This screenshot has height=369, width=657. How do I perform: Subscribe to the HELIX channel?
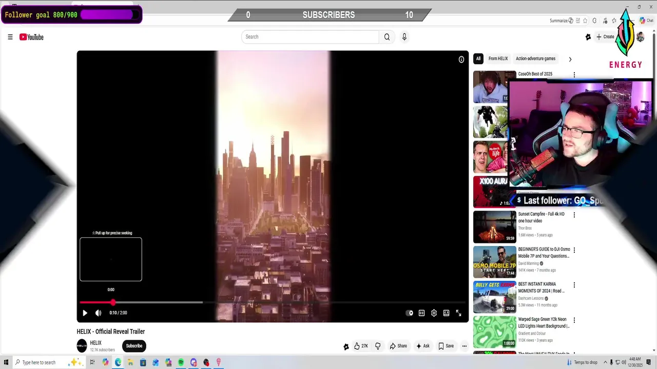coord(134,346)
